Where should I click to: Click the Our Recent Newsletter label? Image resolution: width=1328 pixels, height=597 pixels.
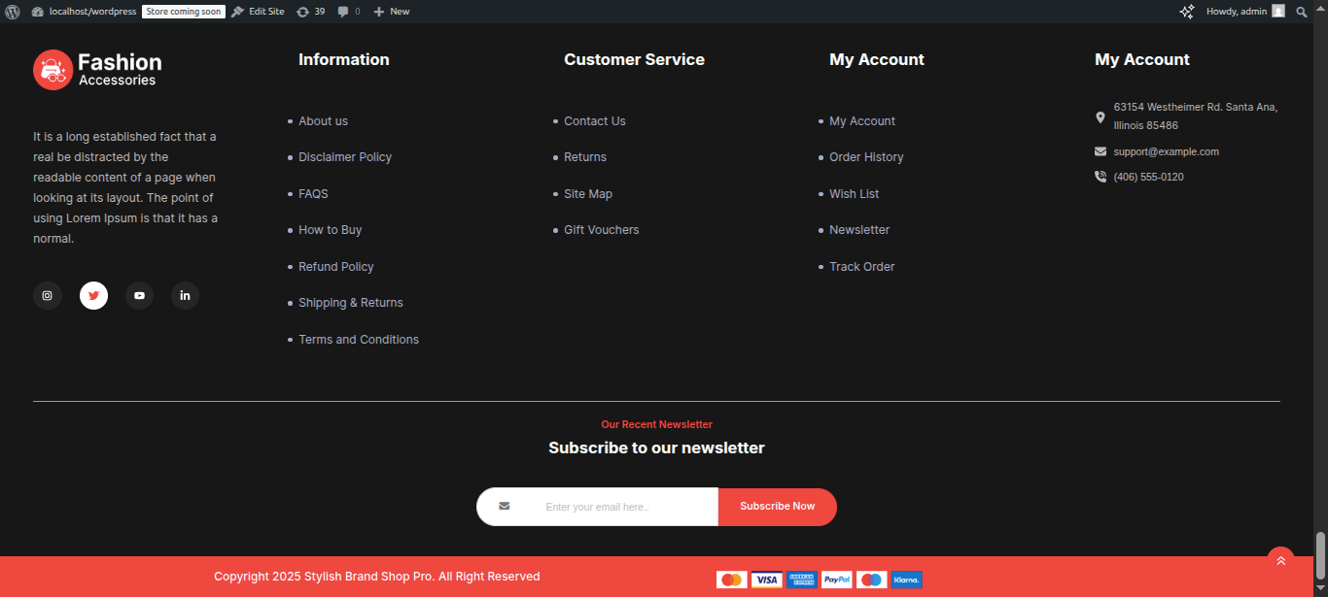click(x=656, y=425)
